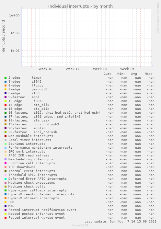This screenshot has height=229, width=161.
Task: Select the orange swatch for 6-edge floppy
Action: [x=6, y=86]
